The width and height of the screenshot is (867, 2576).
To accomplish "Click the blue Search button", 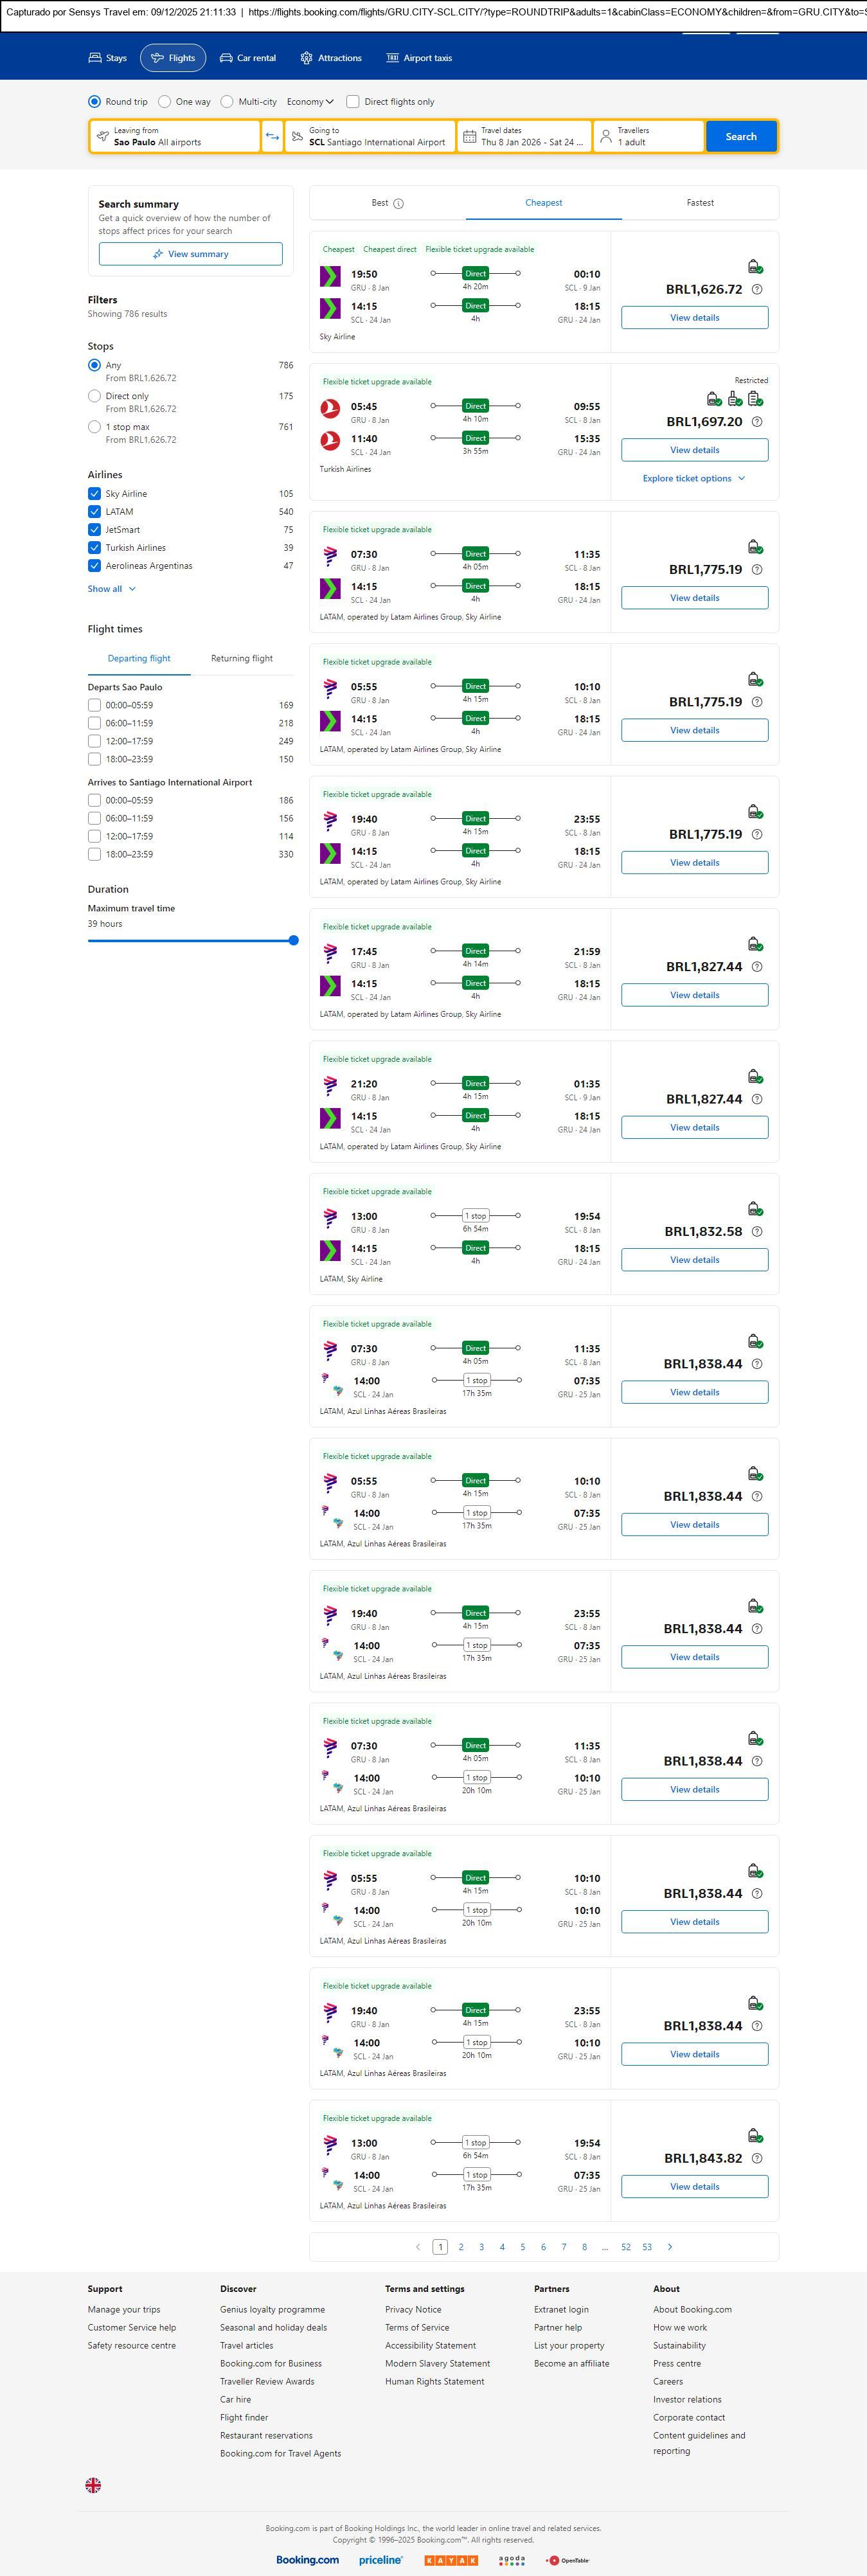I will [740, 137].
